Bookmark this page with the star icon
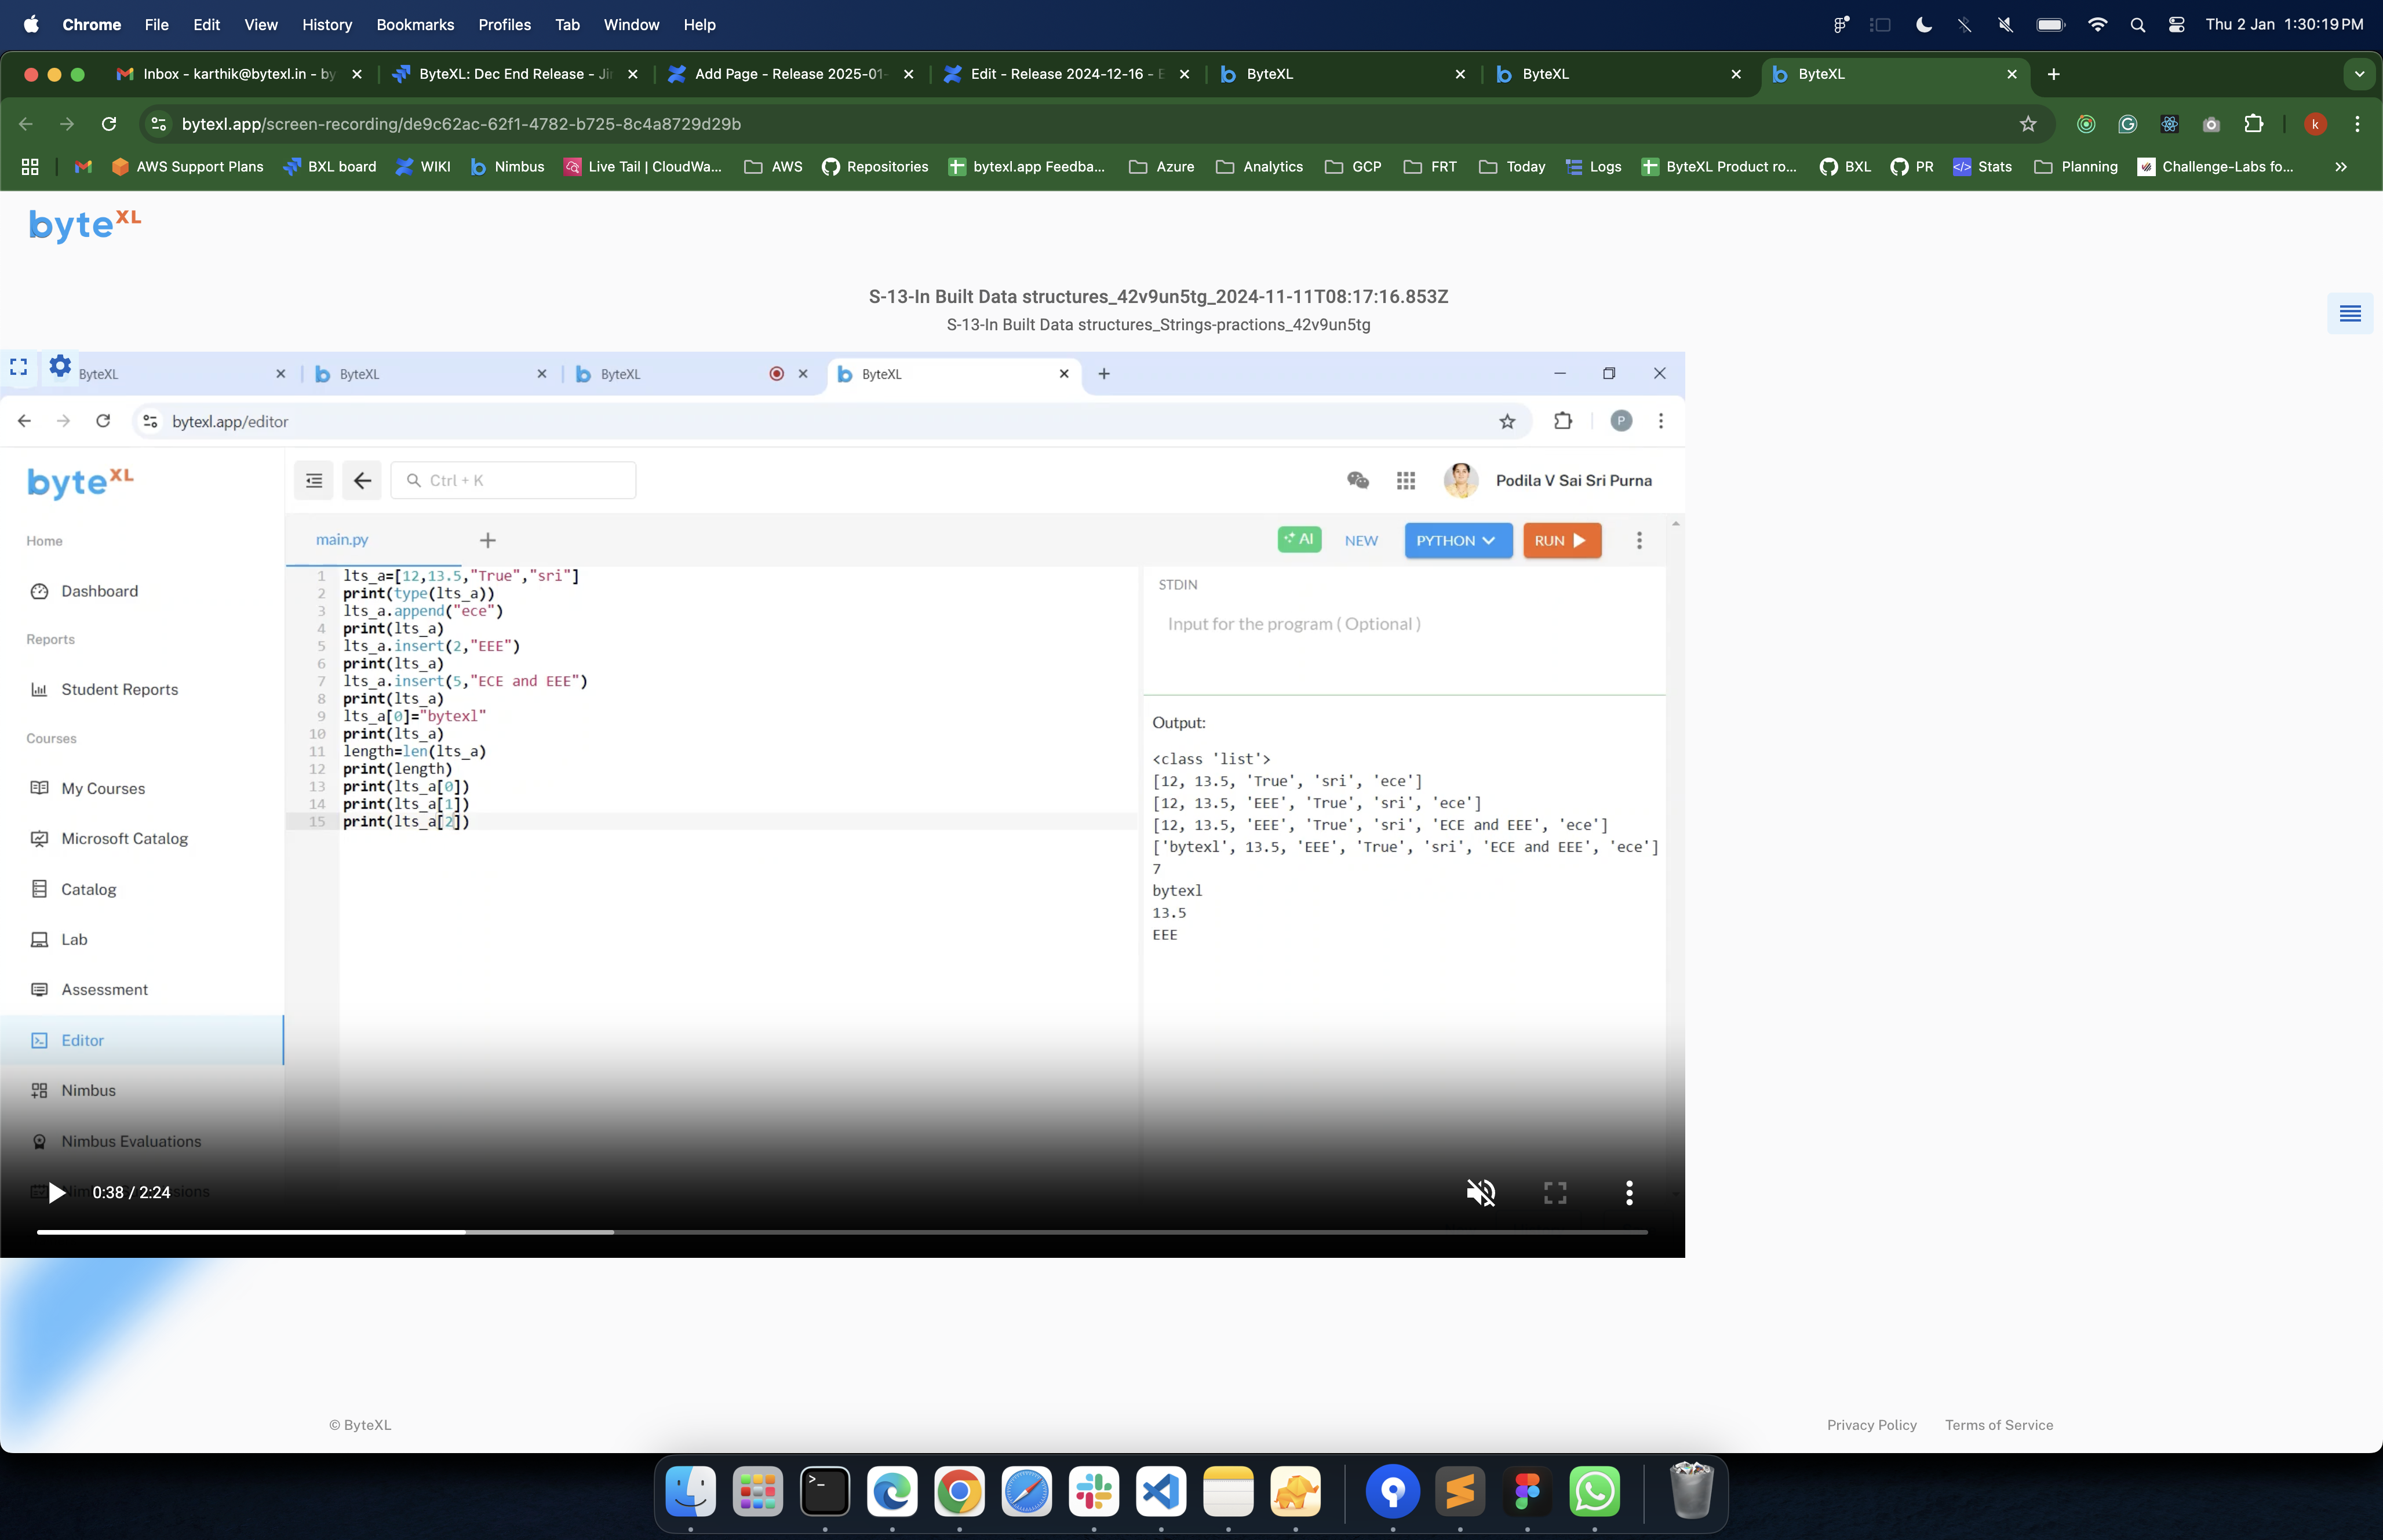This screenshot has width=2383, height=1540. coord(2028,124)
